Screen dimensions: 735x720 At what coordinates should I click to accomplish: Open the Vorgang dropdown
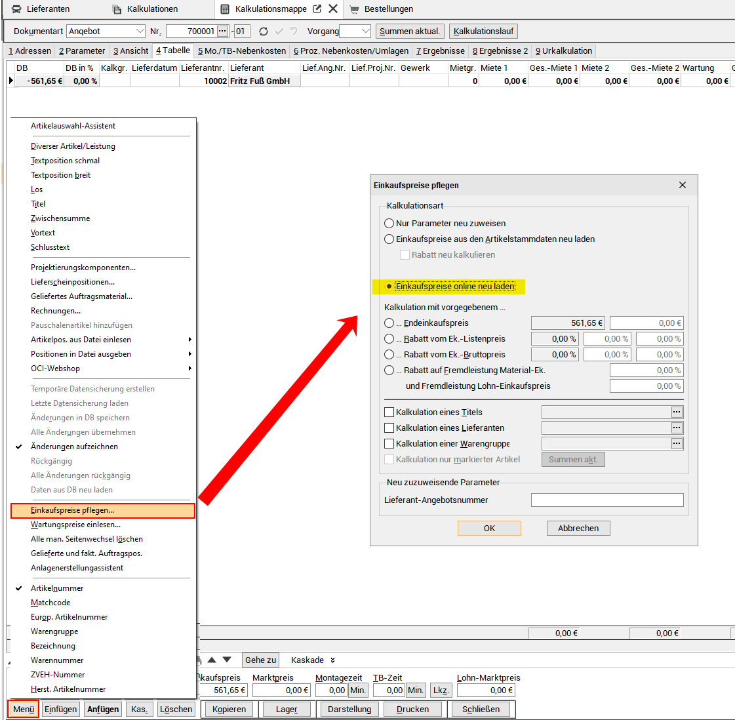pos(366,31)
